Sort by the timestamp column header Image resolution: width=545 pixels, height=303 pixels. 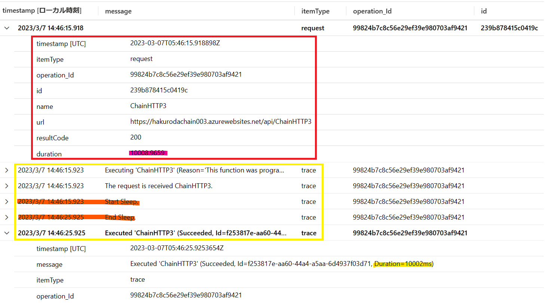[x=42, y=11]
